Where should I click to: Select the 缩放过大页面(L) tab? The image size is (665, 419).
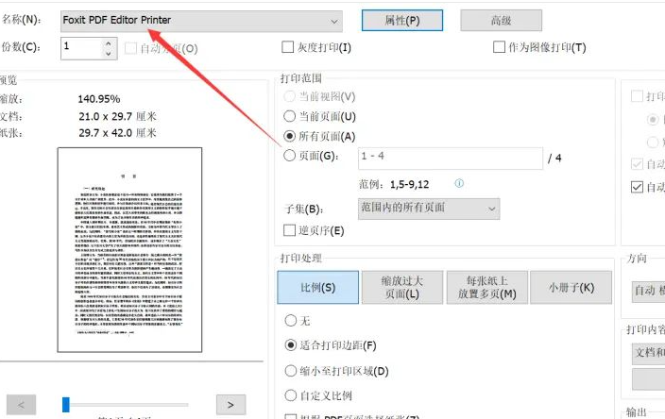click(402, 287)
